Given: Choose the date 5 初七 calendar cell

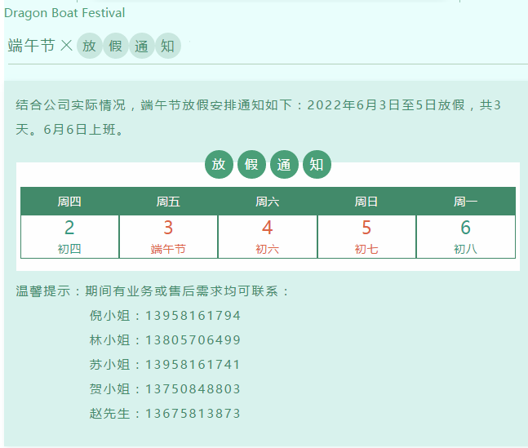Looking at the screenshot, I should coord(366,237).
